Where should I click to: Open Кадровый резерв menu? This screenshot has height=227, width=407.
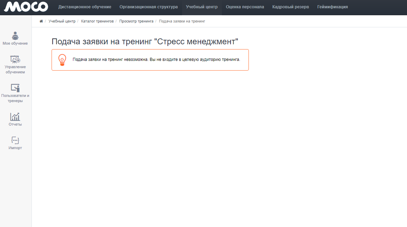click(290, 7)
